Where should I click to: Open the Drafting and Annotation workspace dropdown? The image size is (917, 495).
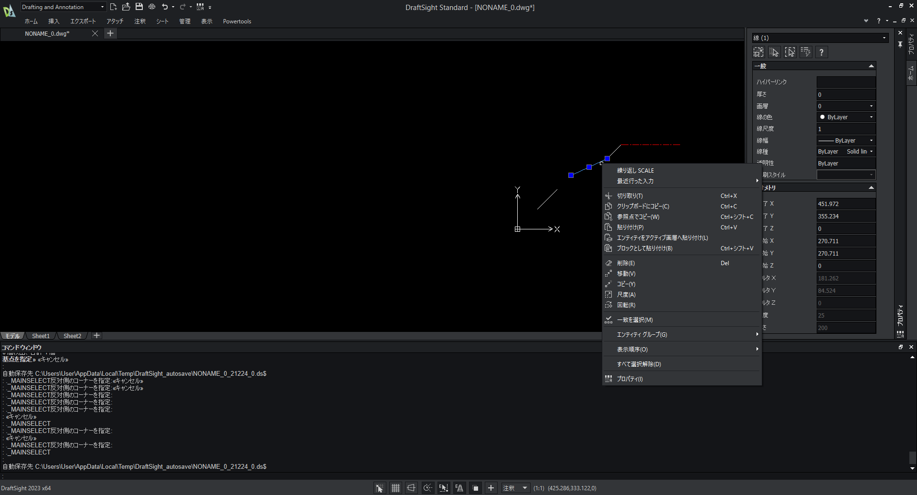pos(63,7)
